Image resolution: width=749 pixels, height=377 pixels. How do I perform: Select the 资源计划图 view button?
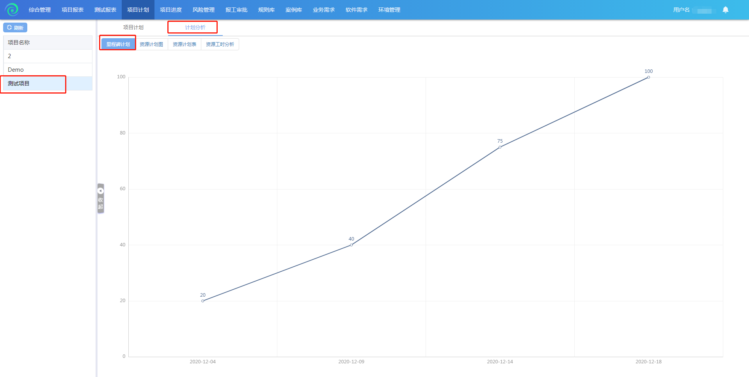(x=151, y=44)
